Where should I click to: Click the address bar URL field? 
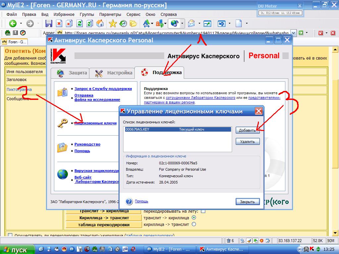173,33
